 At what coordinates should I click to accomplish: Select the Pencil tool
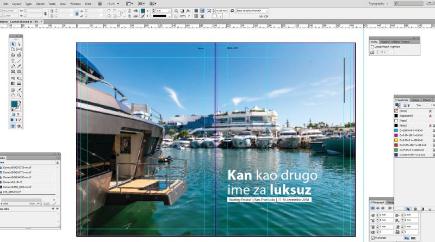(19, 66)
